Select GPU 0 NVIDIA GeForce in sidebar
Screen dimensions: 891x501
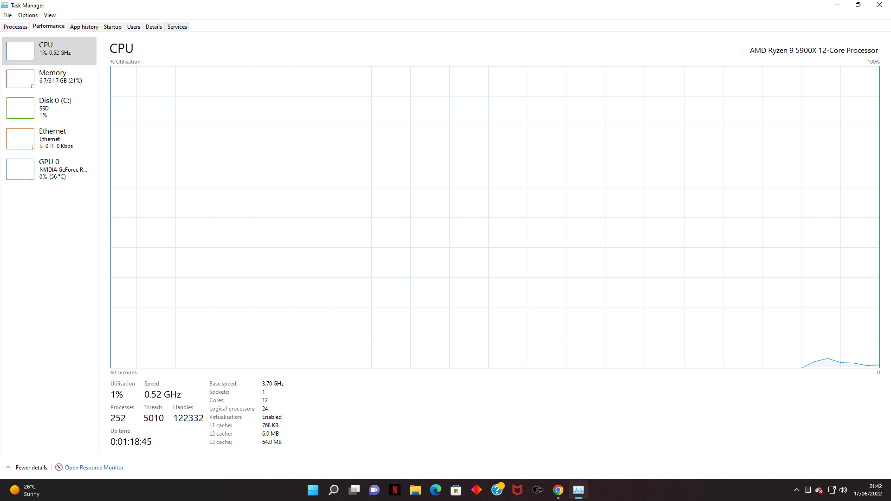(49, 169)
